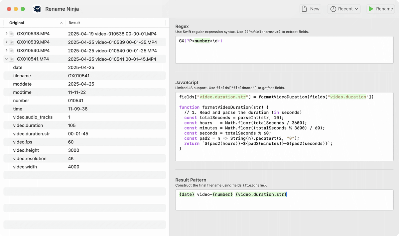Image resolution: width=399 pixels, height=236 pixels.
Task: Click into the Regex input field
Action: click(284, 50)
